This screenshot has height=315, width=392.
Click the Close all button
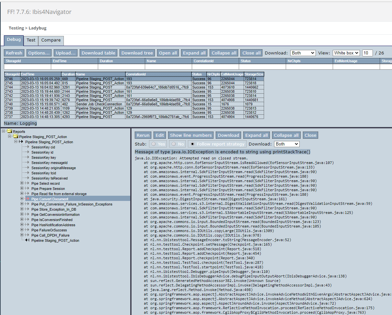251,53
